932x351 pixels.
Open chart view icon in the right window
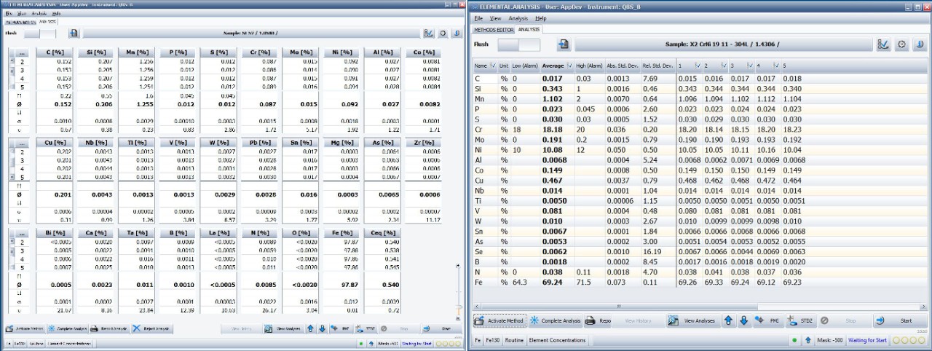point(884,44)
